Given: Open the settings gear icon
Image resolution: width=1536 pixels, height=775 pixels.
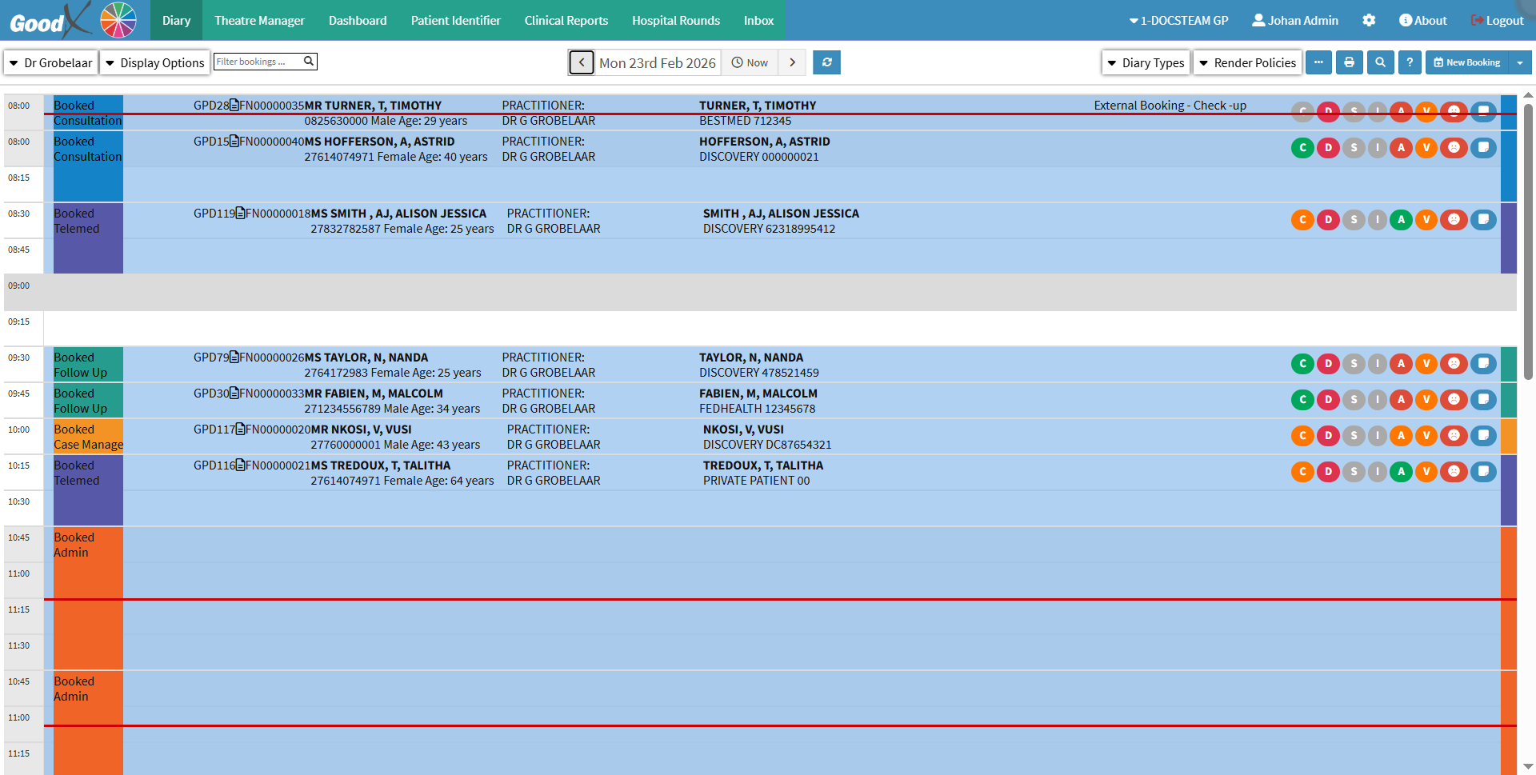Looking at the screenshot, I should point(1369,20).
